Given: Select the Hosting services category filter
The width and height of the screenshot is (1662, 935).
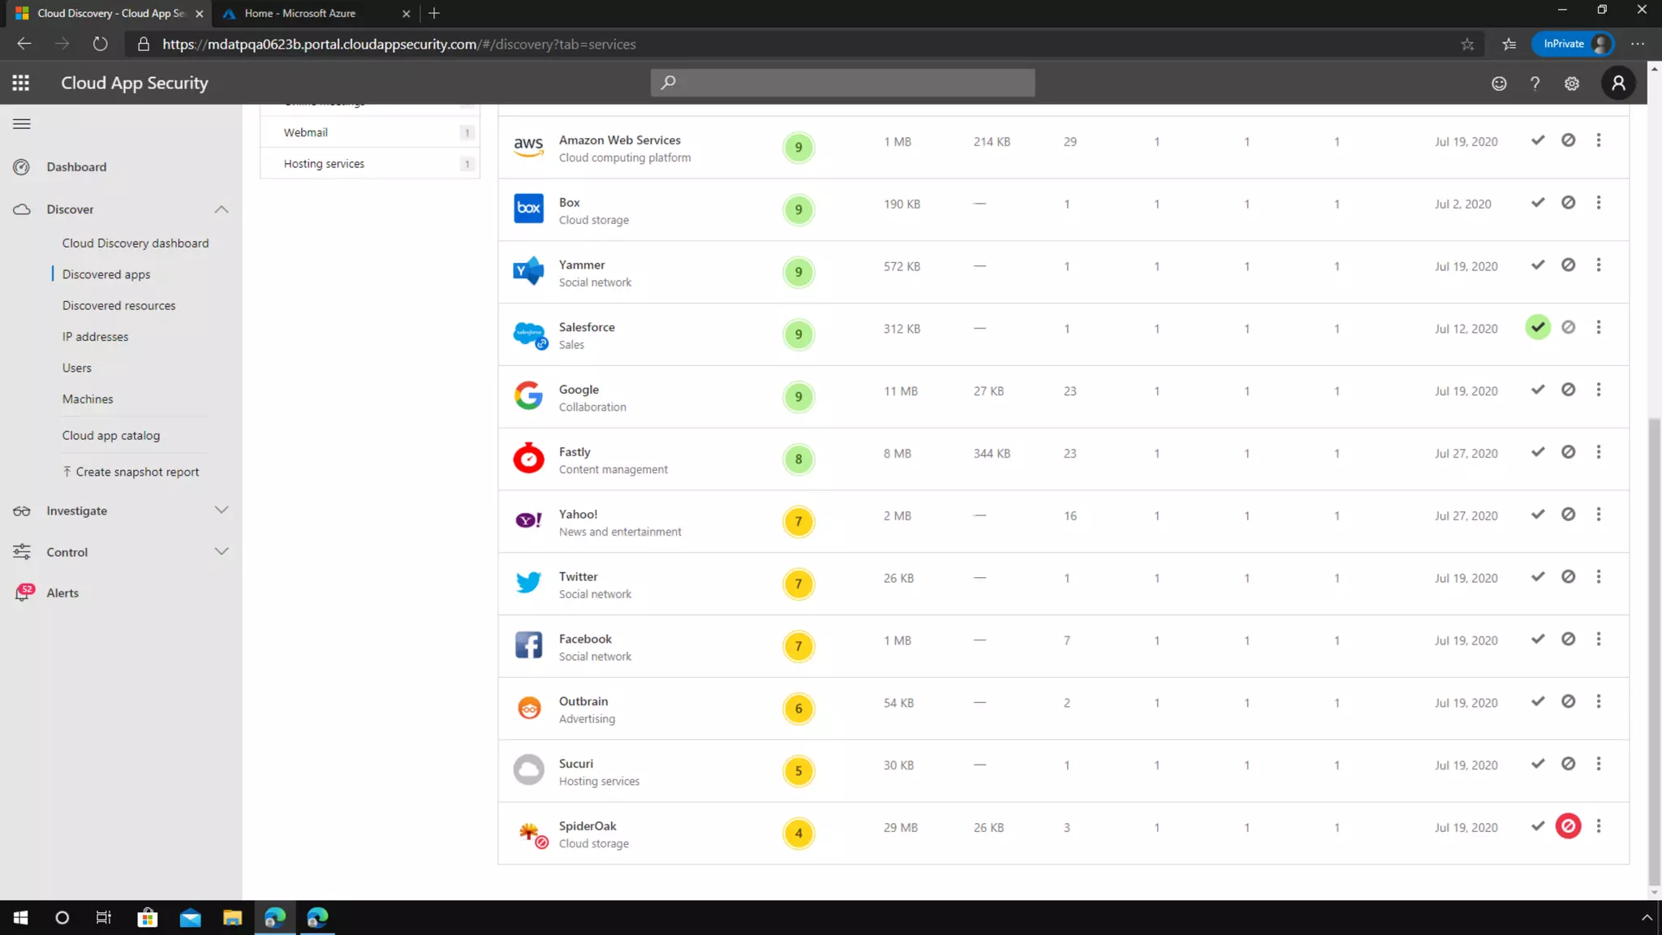Looking at the screenshot, I should point(324,164).
